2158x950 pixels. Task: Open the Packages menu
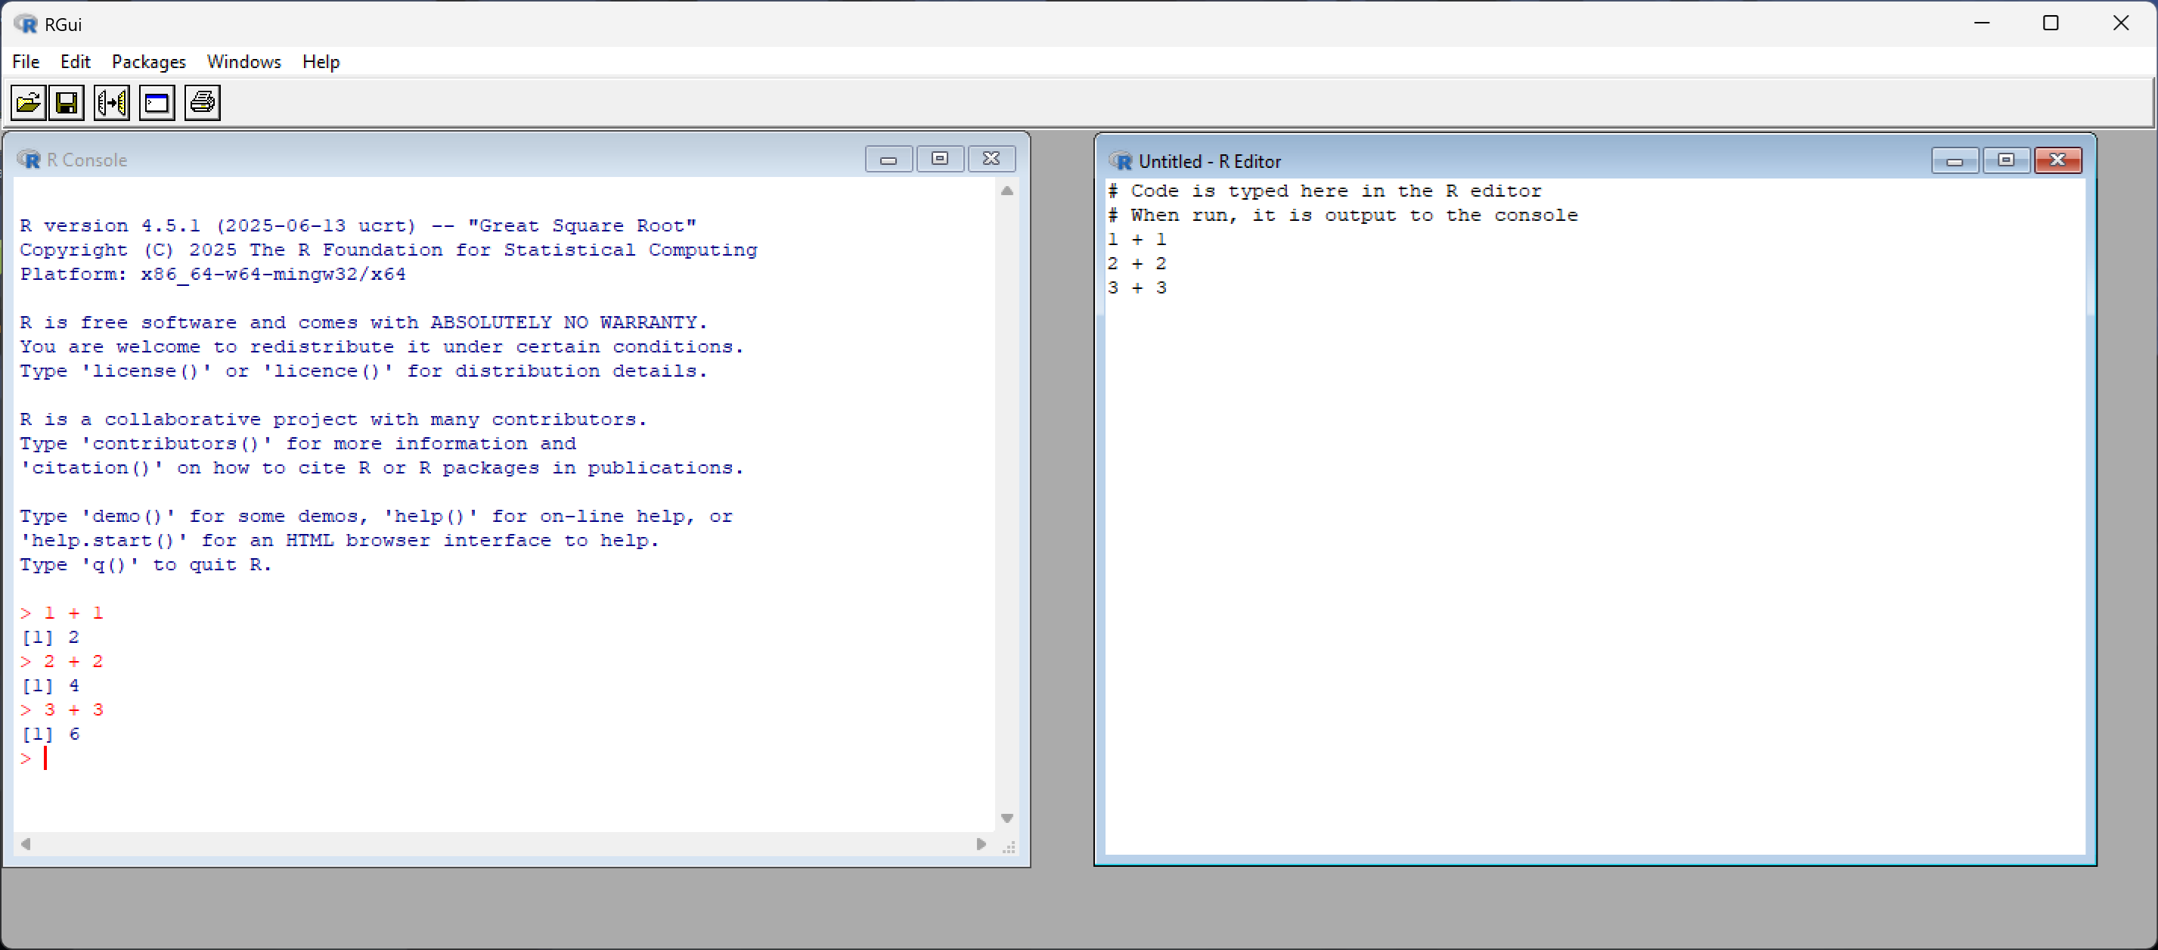pos(148,62)
